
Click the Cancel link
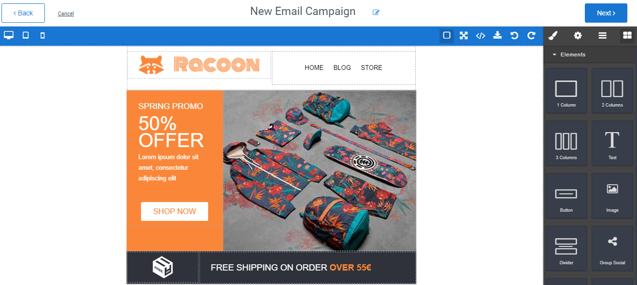pyautogui.click(x=66, y=14)
